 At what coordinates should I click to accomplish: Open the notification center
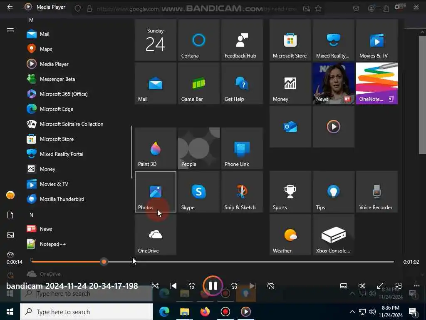pyautogui.click(x=412, y=312)
